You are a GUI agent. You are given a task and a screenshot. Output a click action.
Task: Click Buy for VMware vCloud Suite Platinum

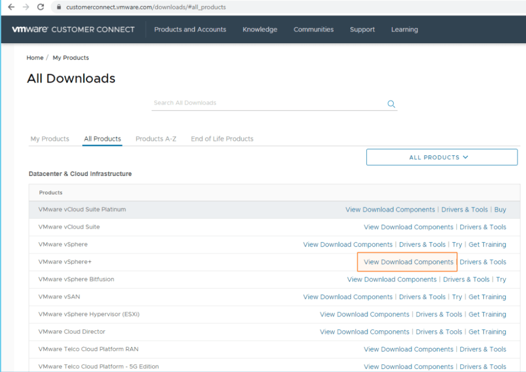[x=500, y=209]
